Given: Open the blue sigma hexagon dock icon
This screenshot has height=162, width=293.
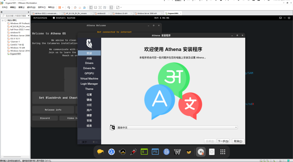Looking at the screenshot, I should (112, 152).
